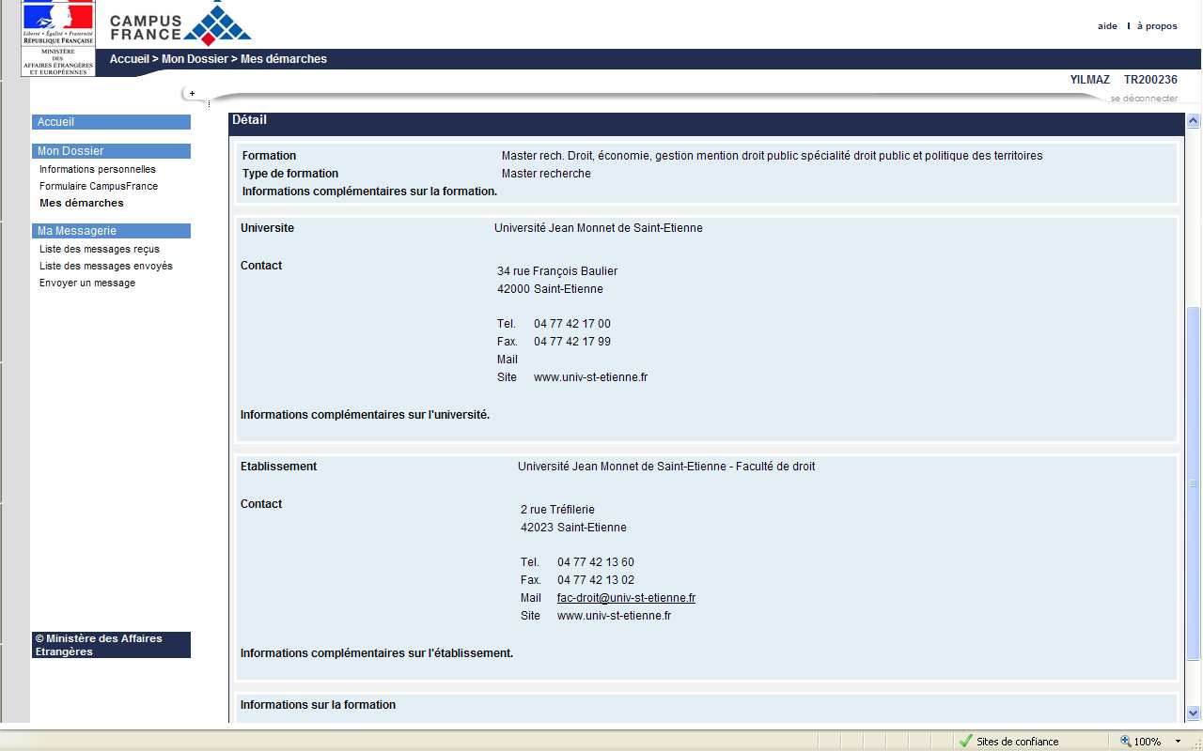Click the Master recherche value

(546, 174)
